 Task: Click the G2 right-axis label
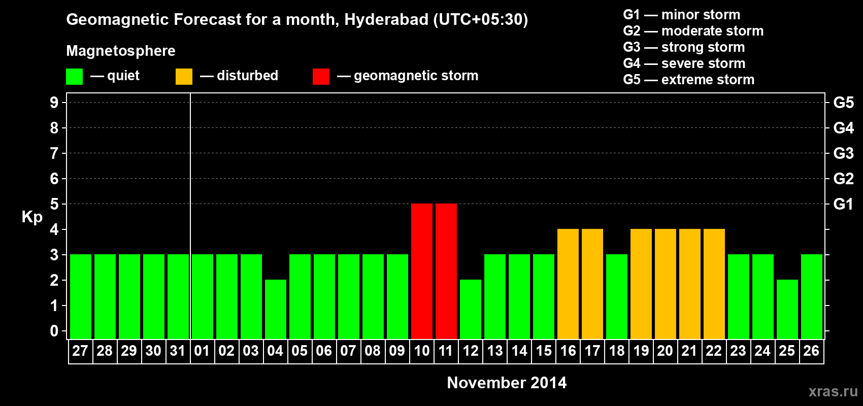(x=843, y=179)
